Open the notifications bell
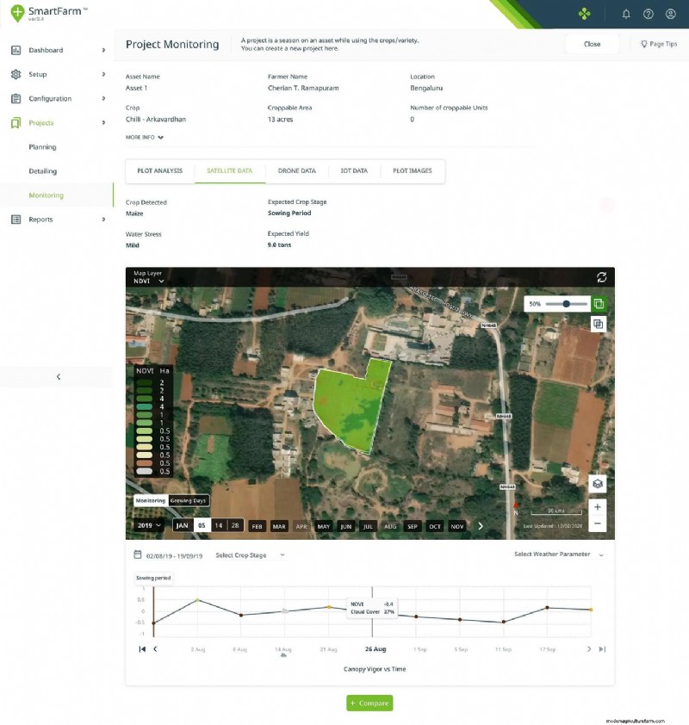Viewport: 689px width, 725px height. coord(626,14)
